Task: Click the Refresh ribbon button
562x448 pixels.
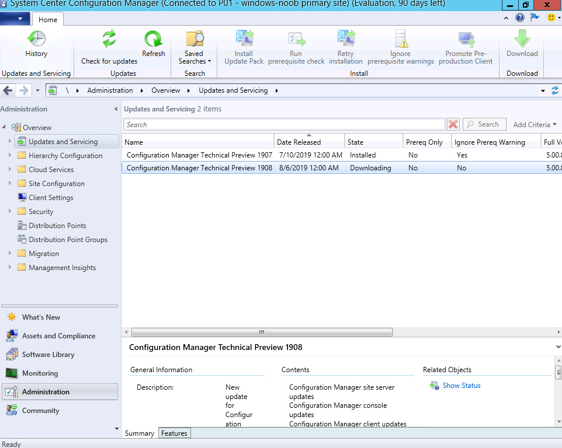Action: pyautogui.click(x=154, y=44)
